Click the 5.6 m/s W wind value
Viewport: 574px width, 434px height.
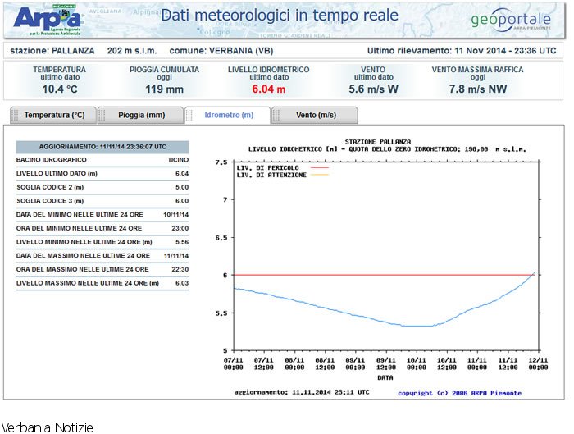click(x=373, y=89)
